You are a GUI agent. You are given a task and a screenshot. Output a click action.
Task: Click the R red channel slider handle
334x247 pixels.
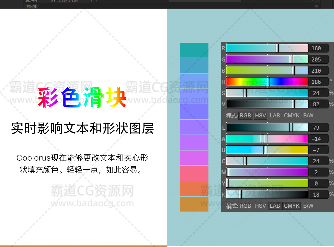point(277,48)
